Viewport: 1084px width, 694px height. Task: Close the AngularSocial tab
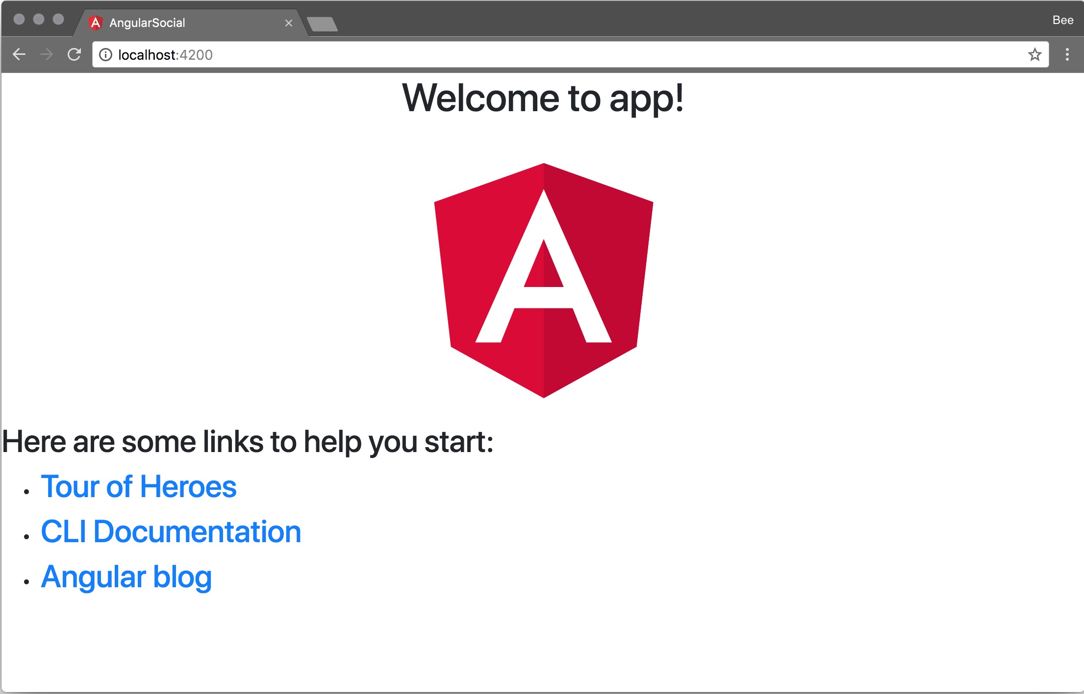(x=289, y=23)
